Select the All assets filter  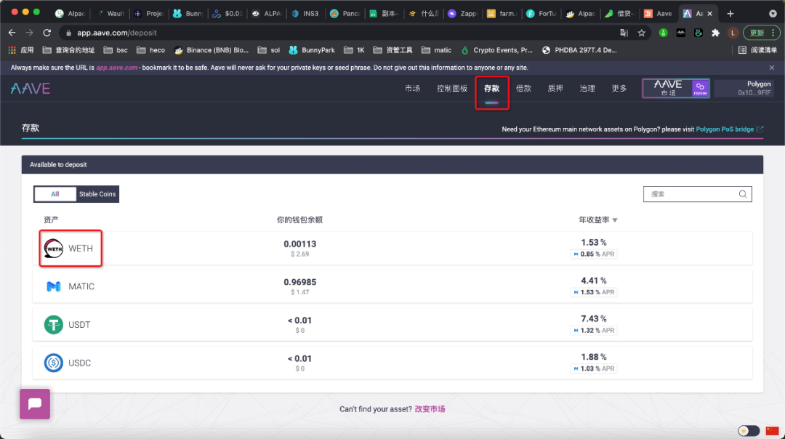tap(55, 193)
